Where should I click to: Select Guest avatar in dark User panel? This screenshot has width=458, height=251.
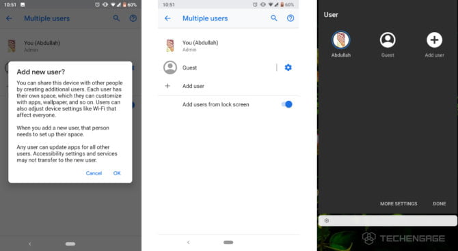(x=388, y=40)
